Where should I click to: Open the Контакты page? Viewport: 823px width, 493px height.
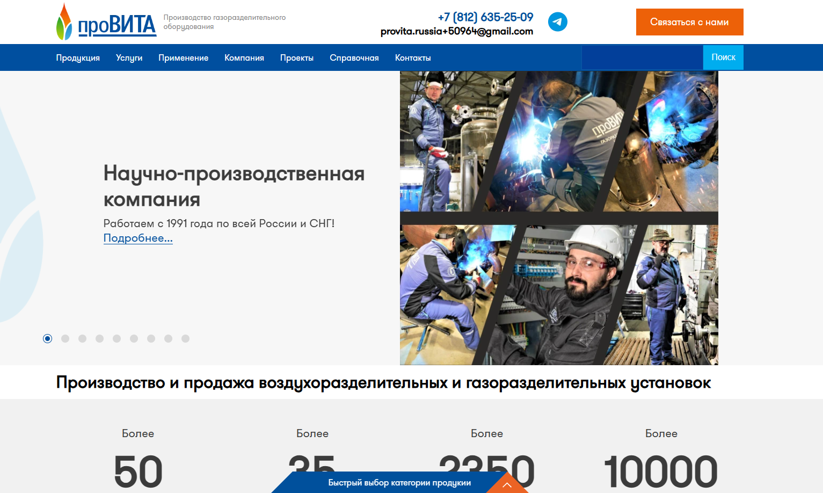[x=413, y=58]
